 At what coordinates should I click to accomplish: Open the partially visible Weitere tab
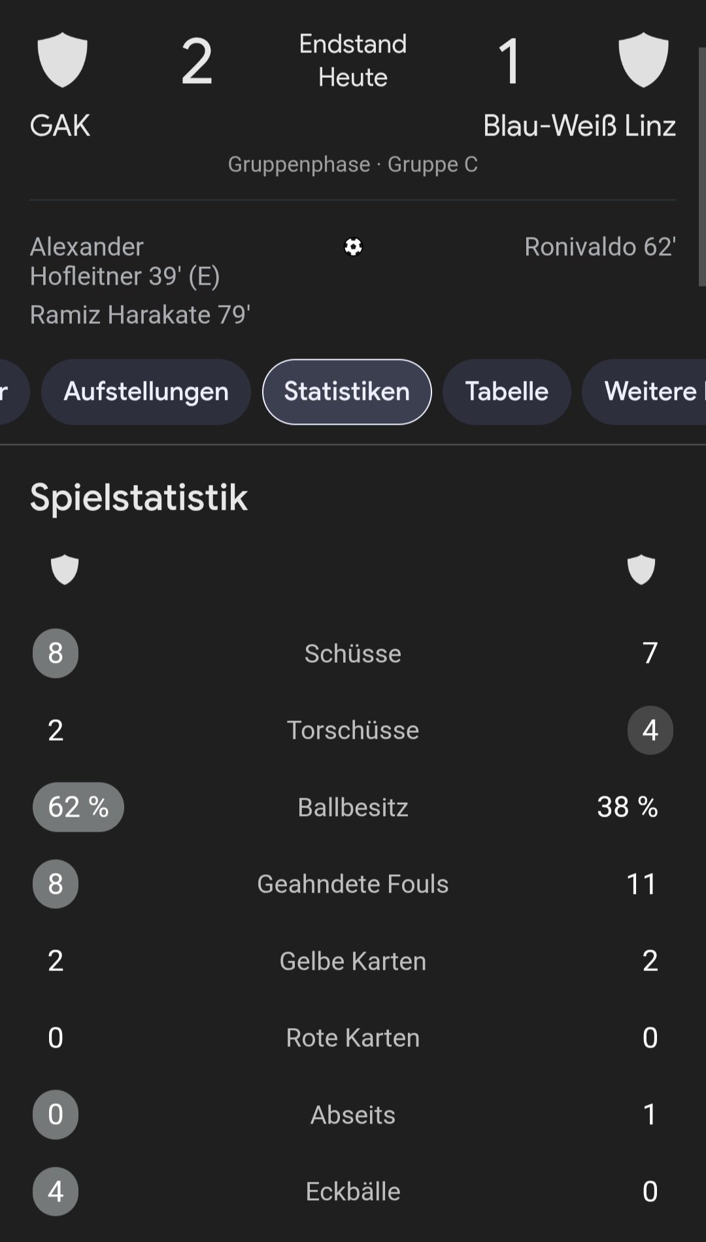pos(647,391)
